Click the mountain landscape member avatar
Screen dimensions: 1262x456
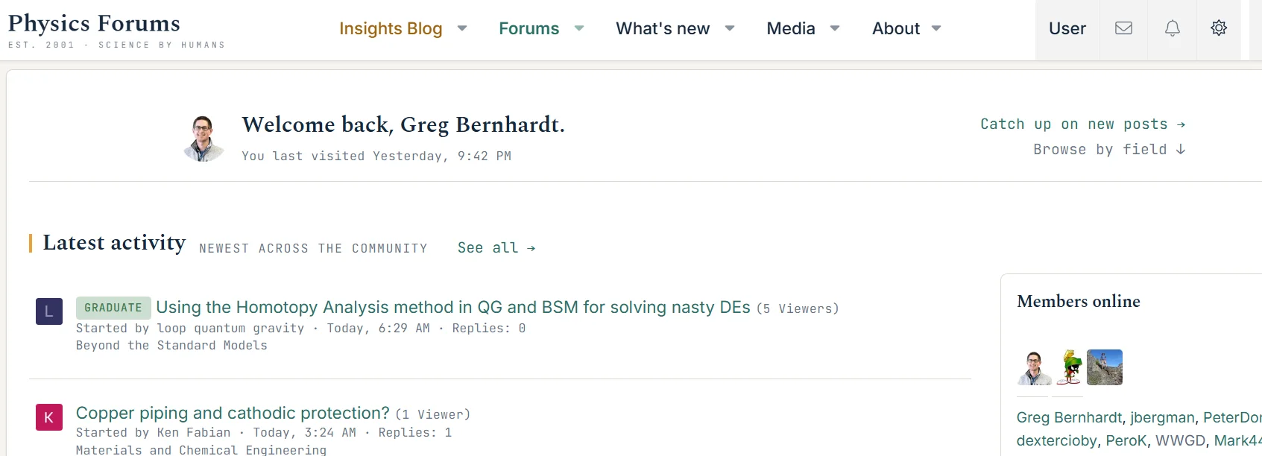(x=1105, y=367)
